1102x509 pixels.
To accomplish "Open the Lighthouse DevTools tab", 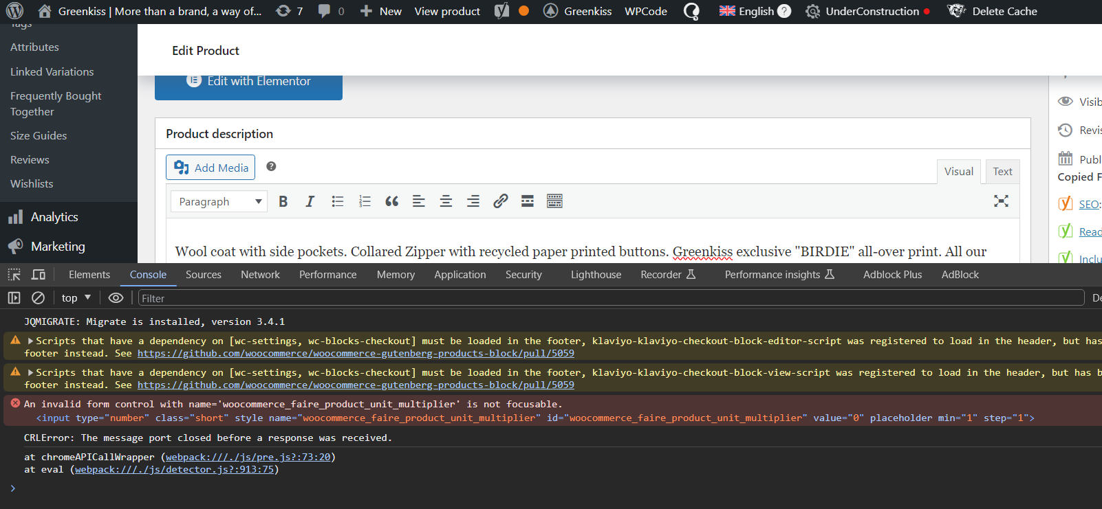I will coord(596,275).
